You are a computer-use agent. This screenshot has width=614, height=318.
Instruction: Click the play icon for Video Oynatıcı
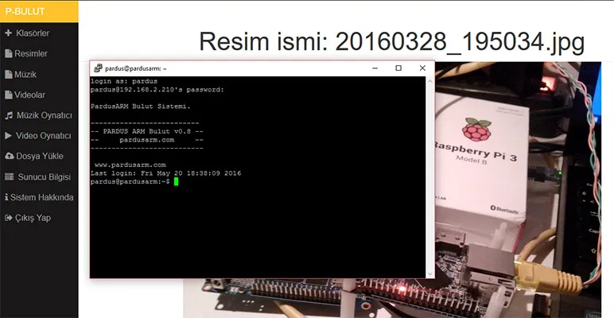(x=8, y=136)
